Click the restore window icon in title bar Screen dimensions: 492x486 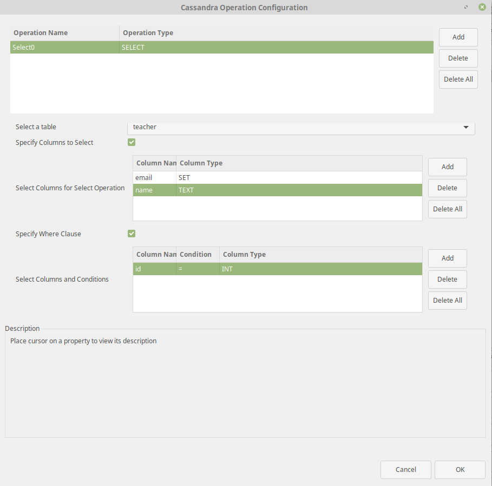point(466,8)
